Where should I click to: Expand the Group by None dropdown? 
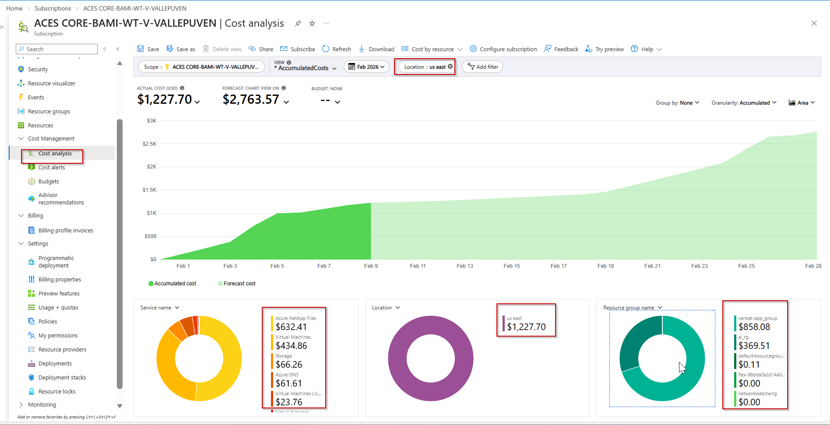coord(677,103)
